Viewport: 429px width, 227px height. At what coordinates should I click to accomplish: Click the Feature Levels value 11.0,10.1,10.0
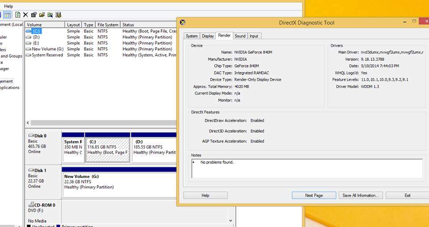[384, 80]
